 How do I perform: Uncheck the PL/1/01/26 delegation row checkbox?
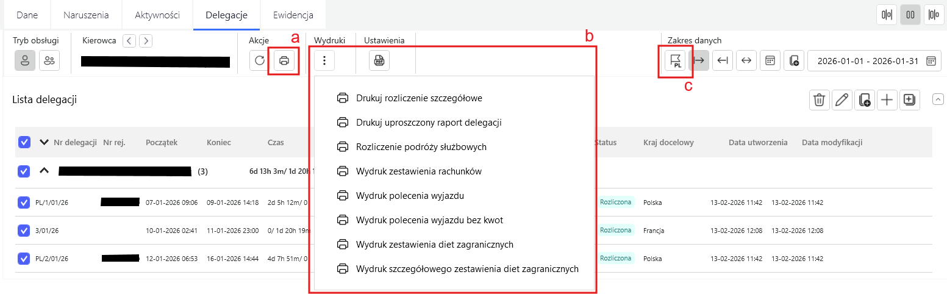click(x=24, y=202)
